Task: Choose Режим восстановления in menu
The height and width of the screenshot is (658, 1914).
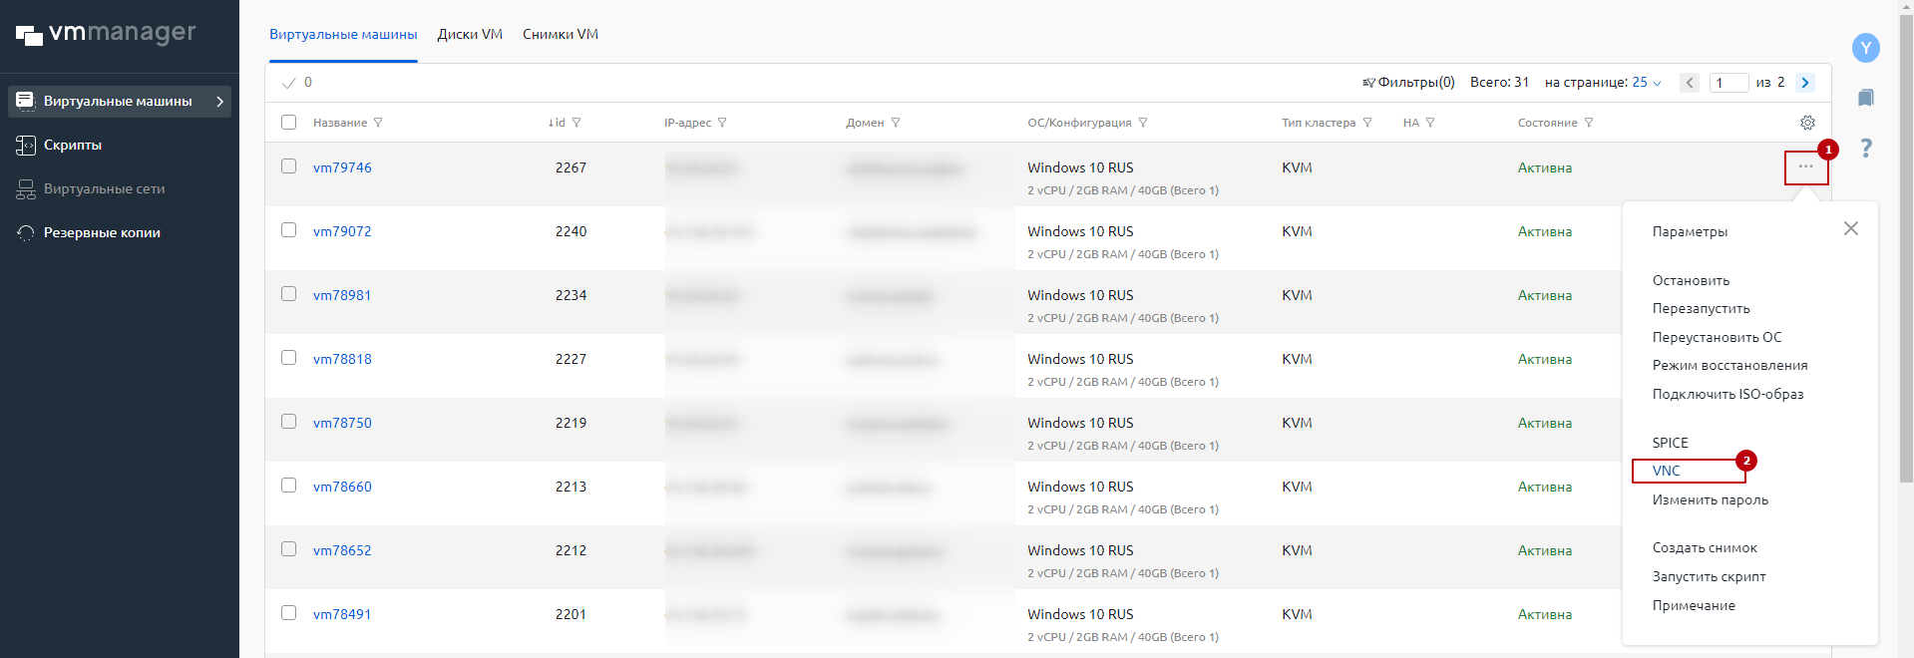Action: click(x=1729, y=365)
